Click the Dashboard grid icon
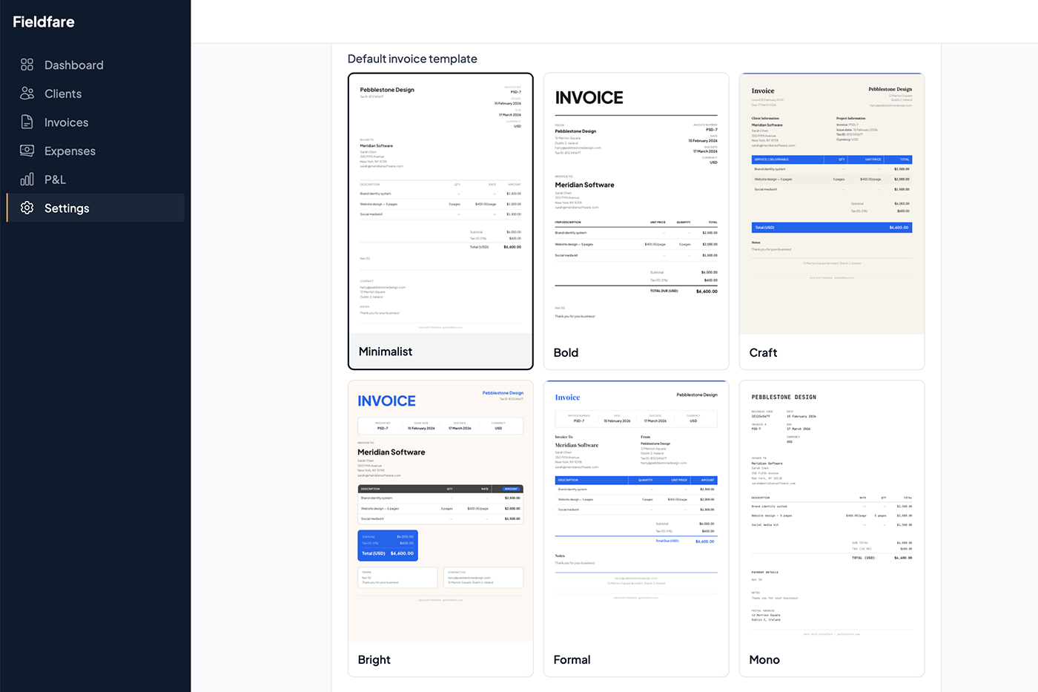 [27, 65]
